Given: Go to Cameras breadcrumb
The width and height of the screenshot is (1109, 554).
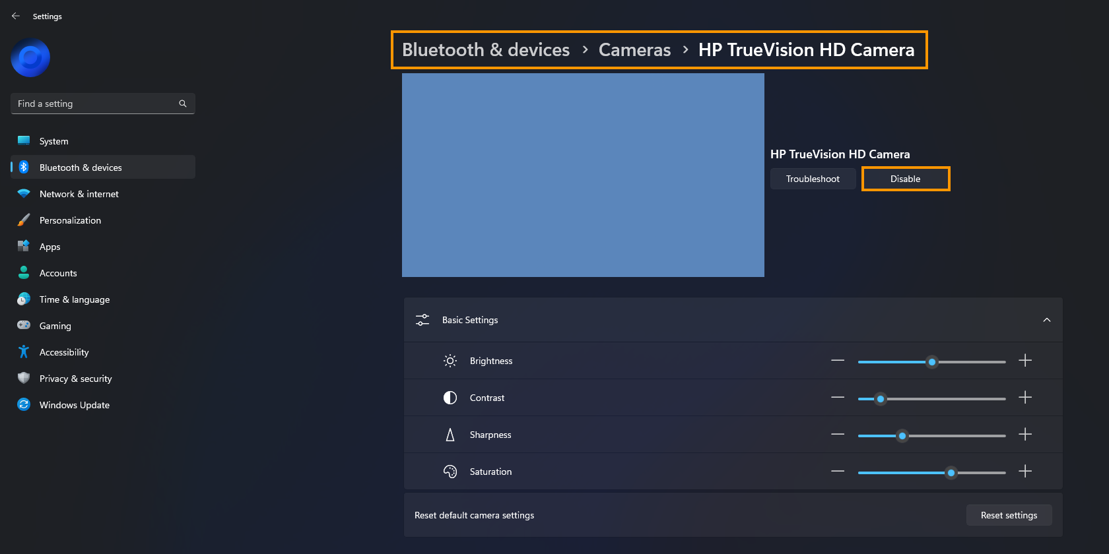Looking at the screenshot, I should [x=634, y=50].
